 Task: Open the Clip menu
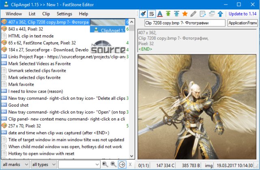46,14
